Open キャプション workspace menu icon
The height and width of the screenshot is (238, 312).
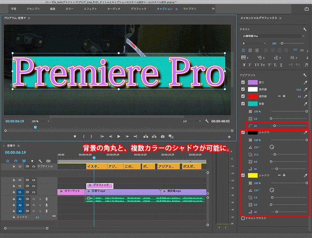coord(177,9)
